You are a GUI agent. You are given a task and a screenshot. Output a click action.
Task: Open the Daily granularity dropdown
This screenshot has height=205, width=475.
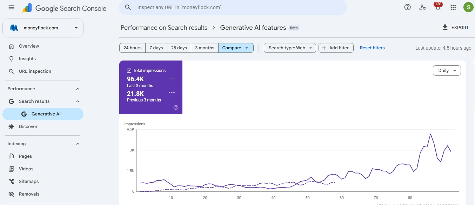coord(447,71)
